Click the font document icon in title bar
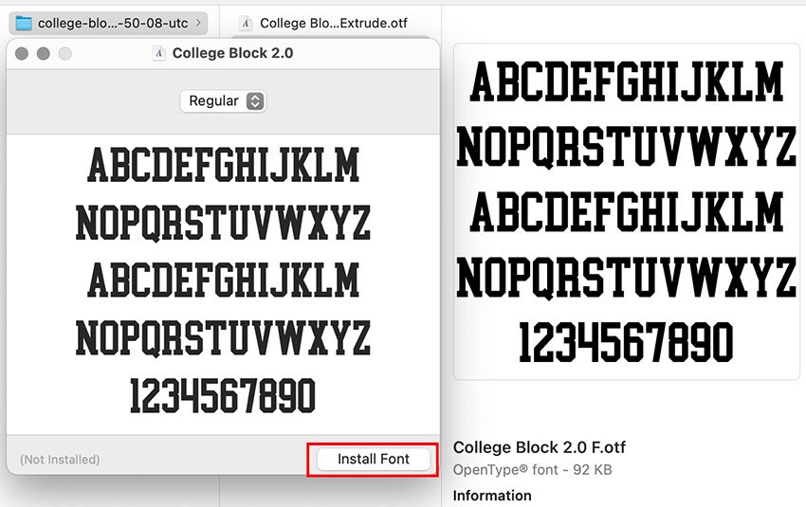This screenshot has width=806, height=507. (x=160, y=54)
